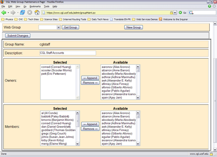217x157 pixels.
Task: Select ajain (Ajay Jain) in Owners Available
Action: 112,97
